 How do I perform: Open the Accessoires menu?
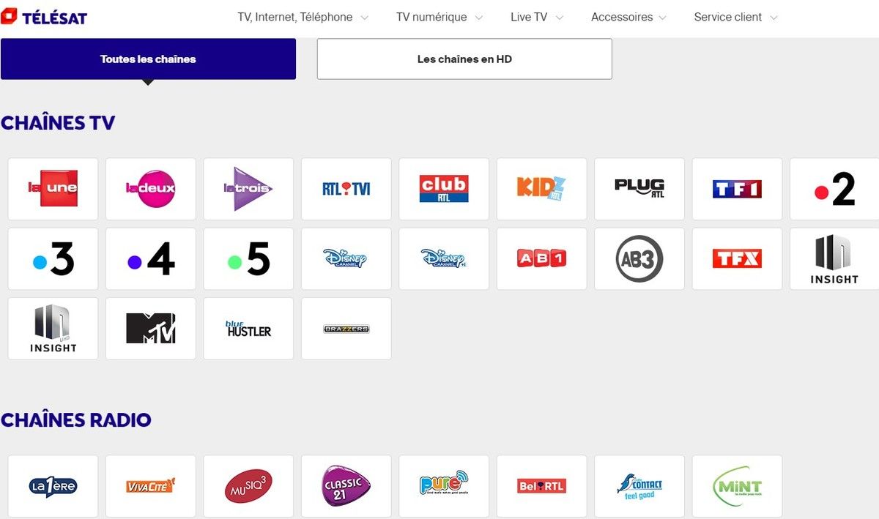tap(628, 17)
